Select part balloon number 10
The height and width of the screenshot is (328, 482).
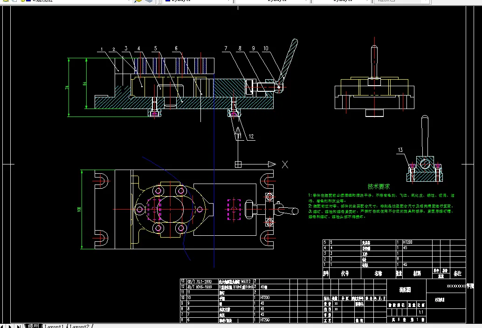[x=266, y=48]
